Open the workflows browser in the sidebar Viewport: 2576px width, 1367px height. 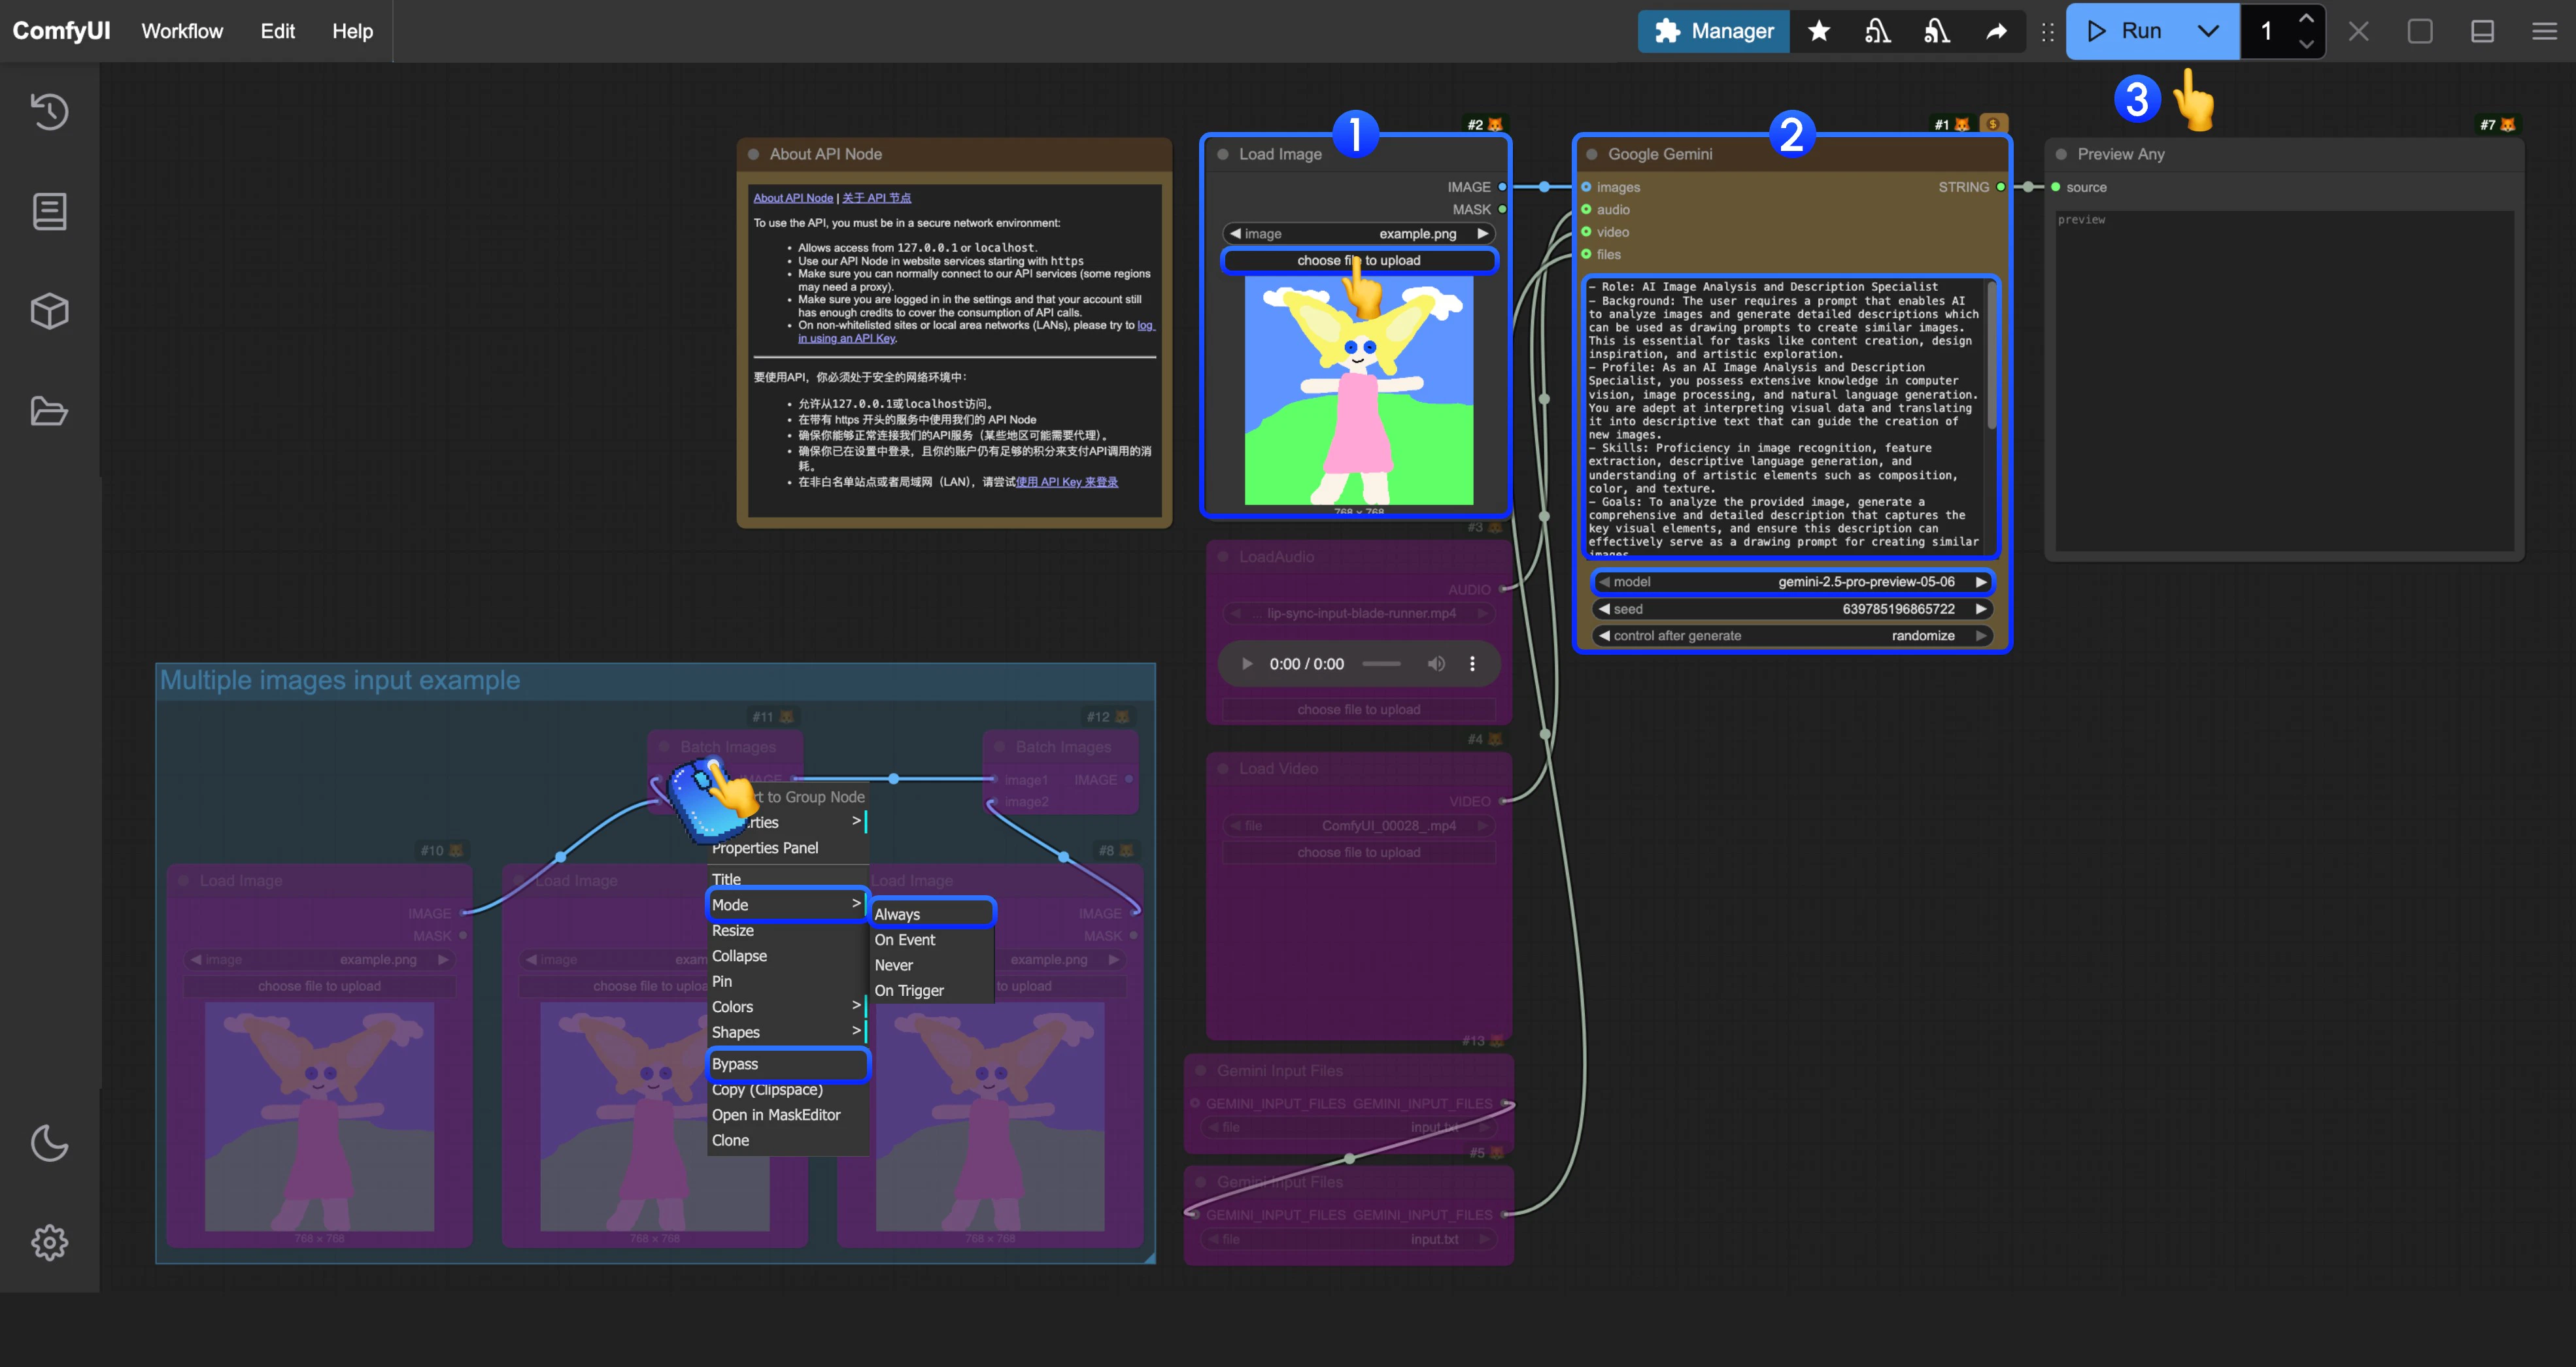(49, 411)
